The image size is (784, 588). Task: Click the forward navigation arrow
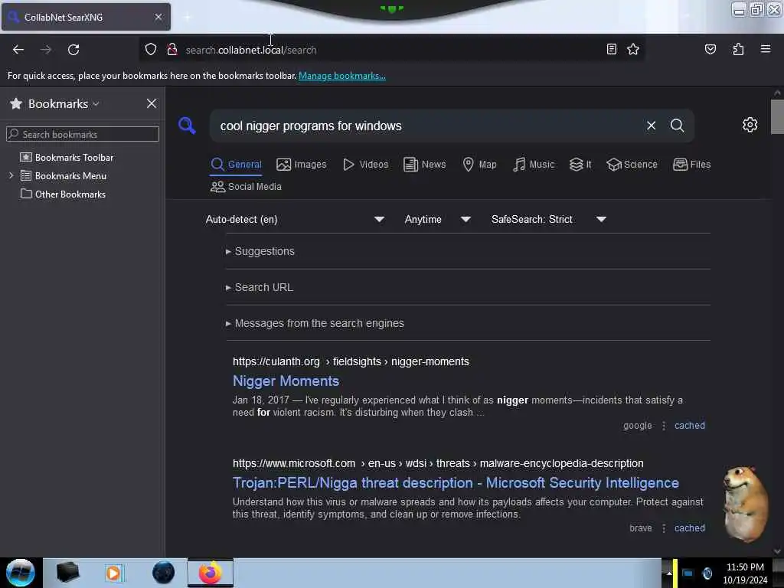click(45, 50)
